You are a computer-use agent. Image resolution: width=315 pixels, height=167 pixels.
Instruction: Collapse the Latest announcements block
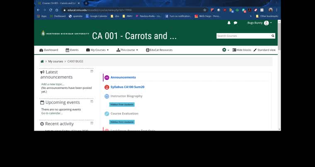click(x=92, y=71)
